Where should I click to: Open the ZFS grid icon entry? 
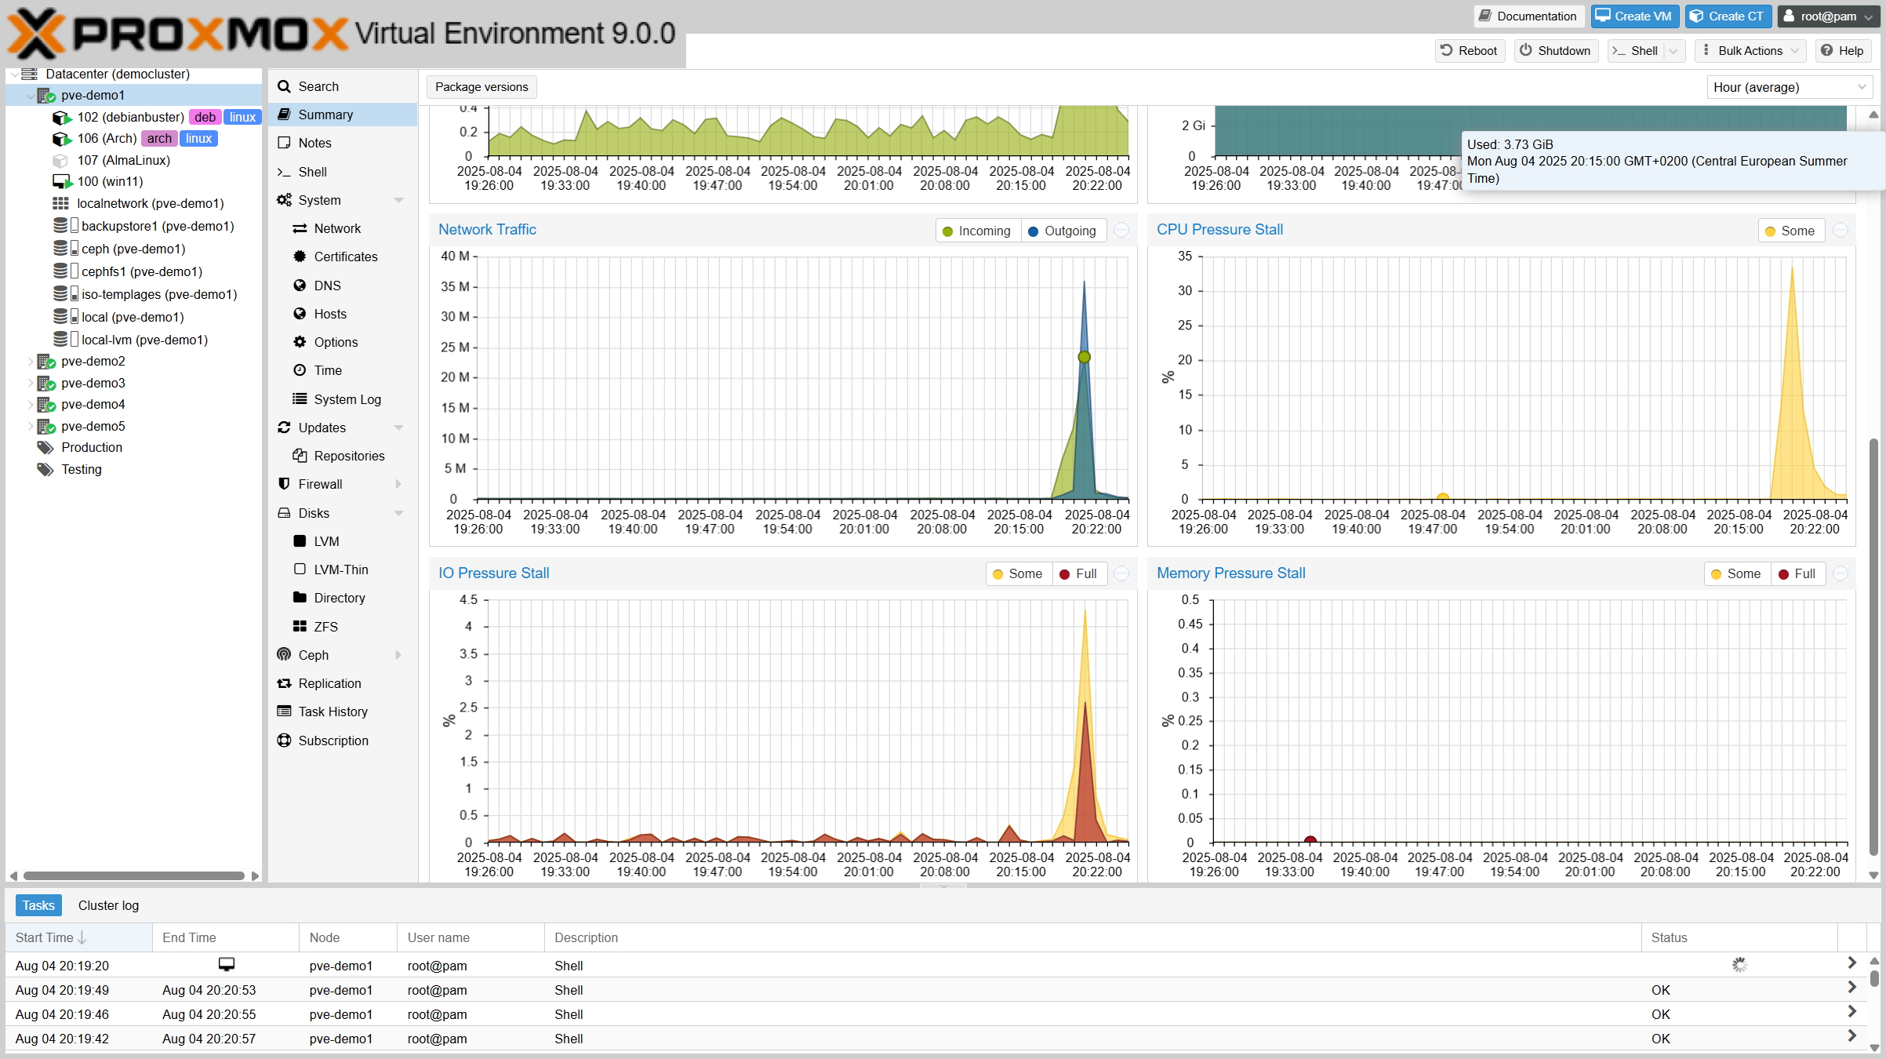click(300, 626)
